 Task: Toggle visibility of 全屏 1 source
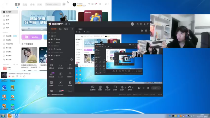point(49,42)
